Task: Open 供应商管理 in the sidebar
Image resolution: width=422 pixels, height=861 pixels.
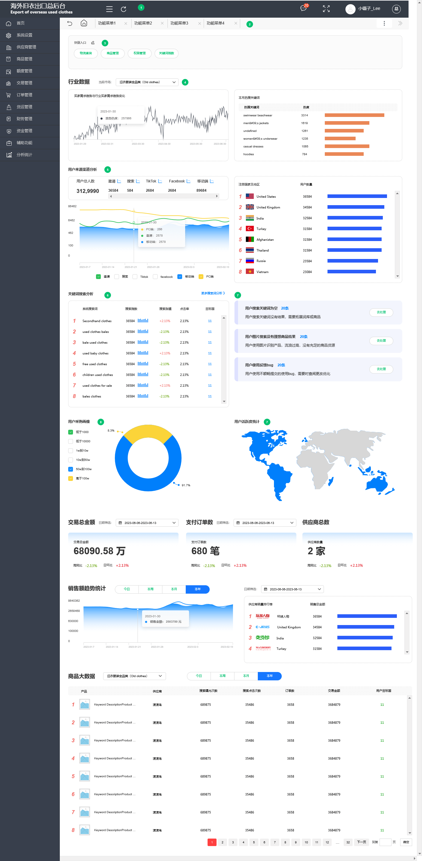Action: pyautogui.click(x=26, y=47)
